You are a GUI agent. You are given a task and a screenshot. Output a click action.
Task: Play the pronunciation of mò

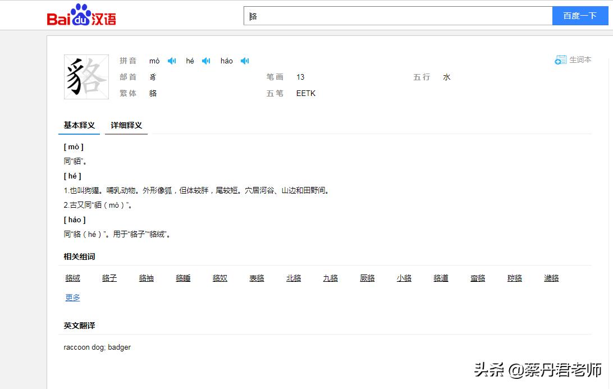[171, 61]
